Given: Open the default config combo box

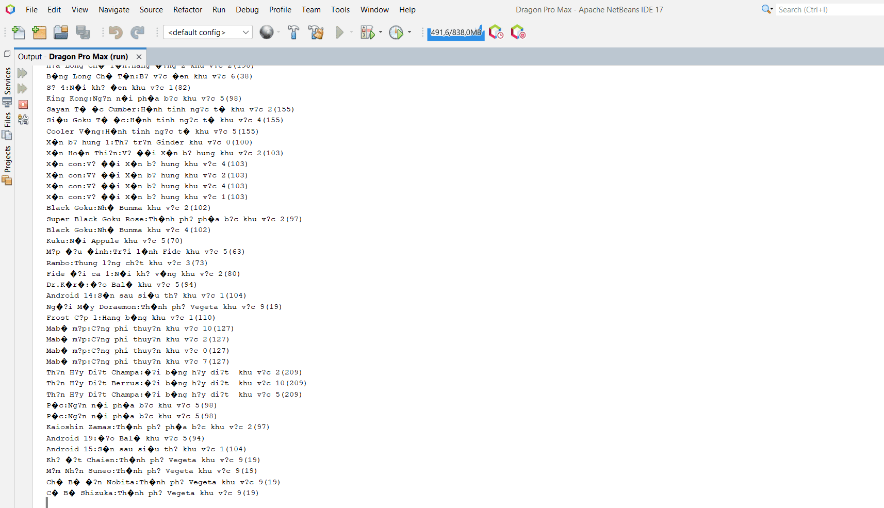Looking at the screenshot, I should 208,32.
